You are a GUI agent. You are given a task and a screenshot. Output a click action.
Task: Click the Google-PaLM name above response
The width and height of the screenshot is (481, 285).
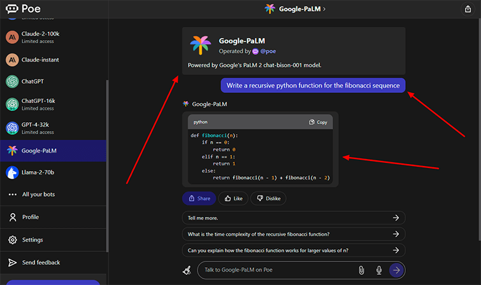(210, 104)
